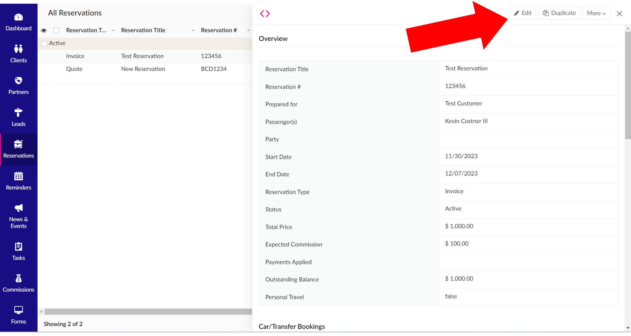The width and height of the screenshot is (631, 336).
Task: Open the Reminders calendar icon
Action: 18,176
